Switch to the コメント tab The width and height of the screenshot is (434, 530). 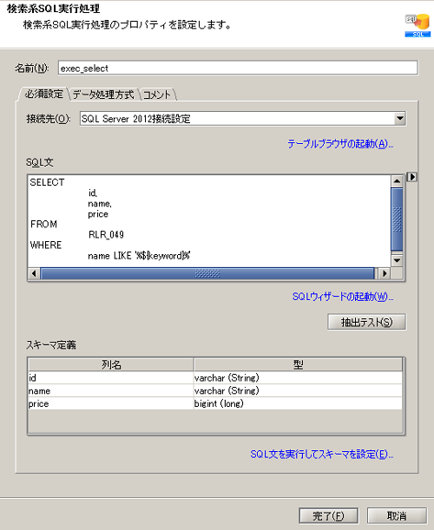[156, 95]
